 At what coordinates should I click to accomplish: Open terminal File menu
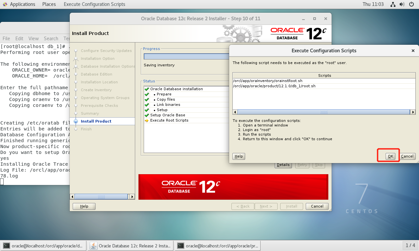pos(6,39)
